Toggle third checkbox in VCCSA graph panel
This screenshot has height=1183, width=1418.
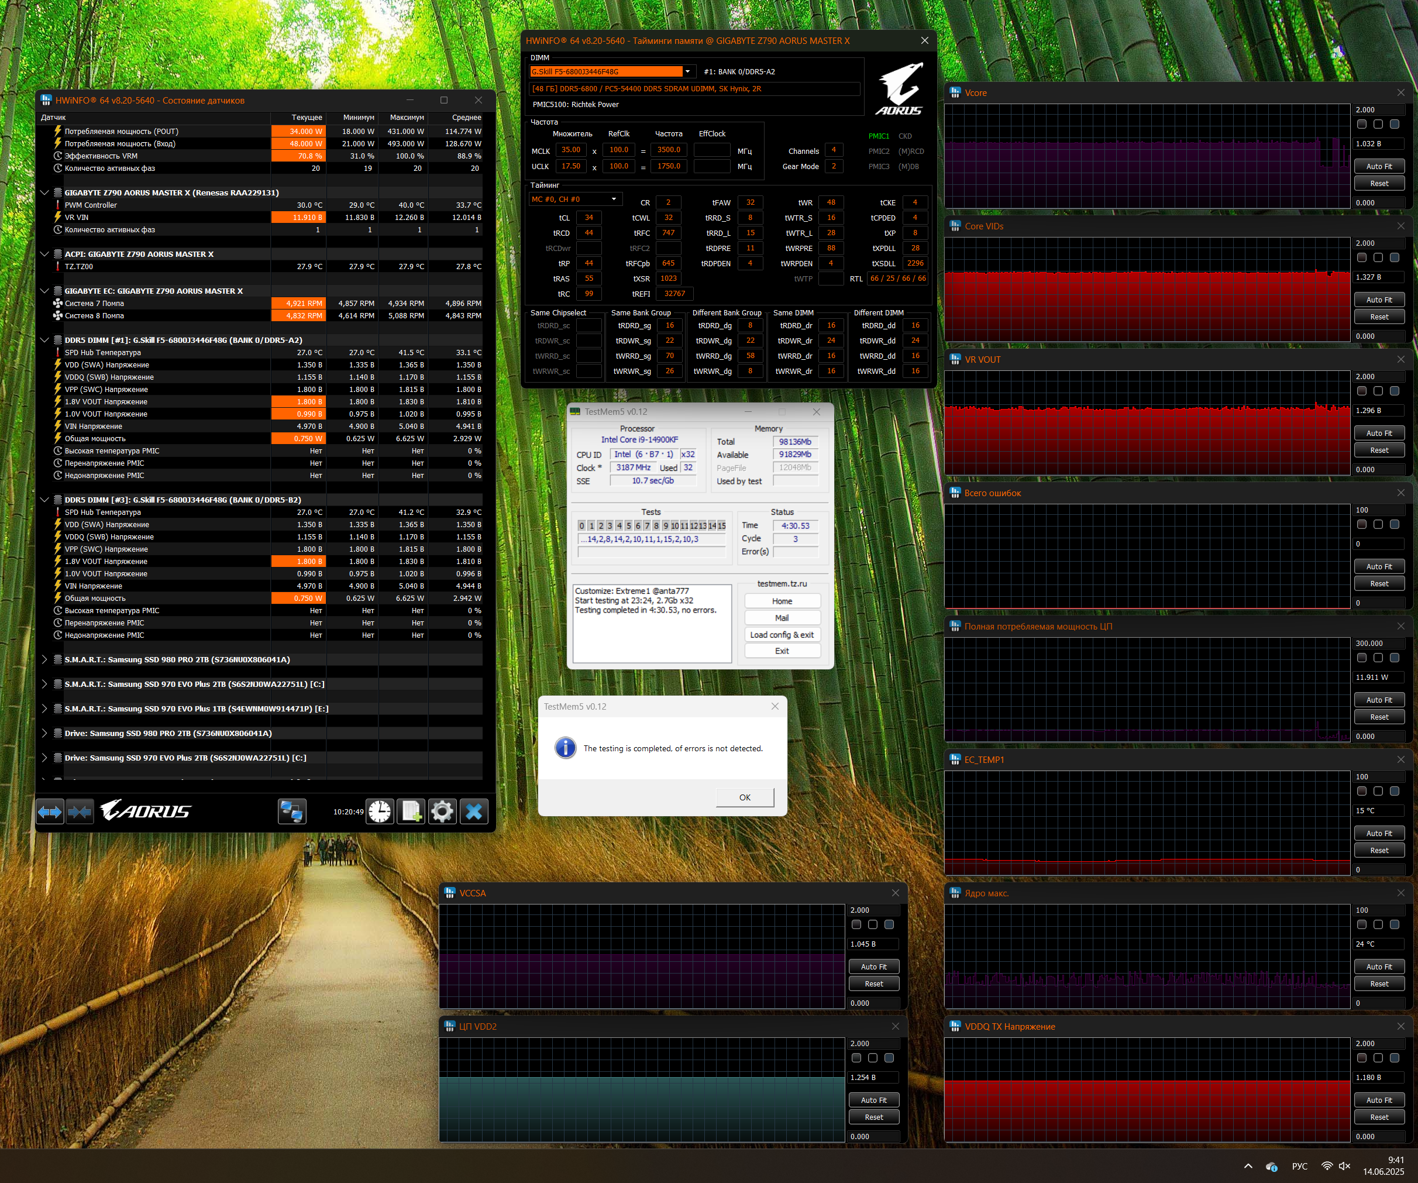pos(889,924)
